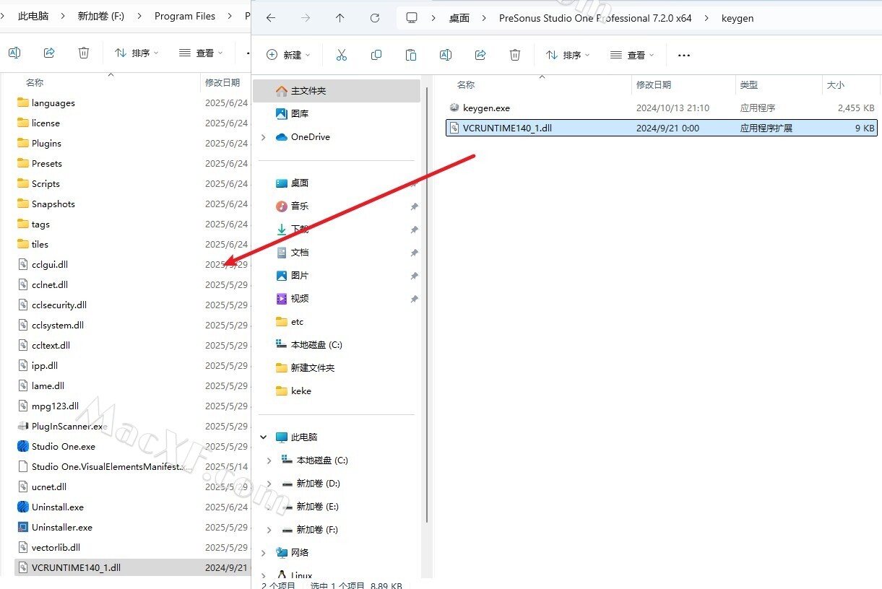Click the pin icon next to 音乐
This screenshot has height=589, width=882.
click(x=414, y=206)
